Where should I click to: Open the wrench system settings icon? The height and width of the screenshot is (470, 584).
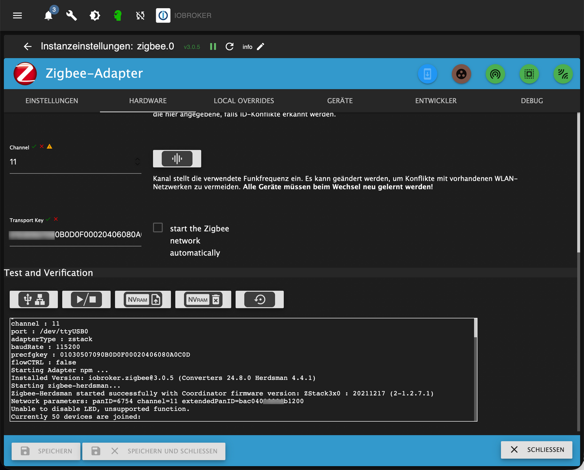tap(72, 16)
